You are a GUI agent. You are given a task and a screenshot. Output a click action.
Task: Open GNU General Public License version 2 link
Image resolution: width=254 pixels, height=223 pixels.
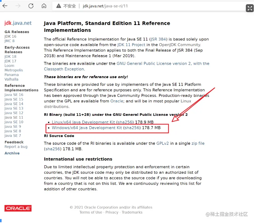coord(127,66)
